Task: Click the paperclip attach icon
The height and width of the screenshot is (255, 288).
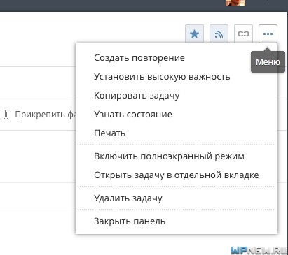Action: pos(6,115)
